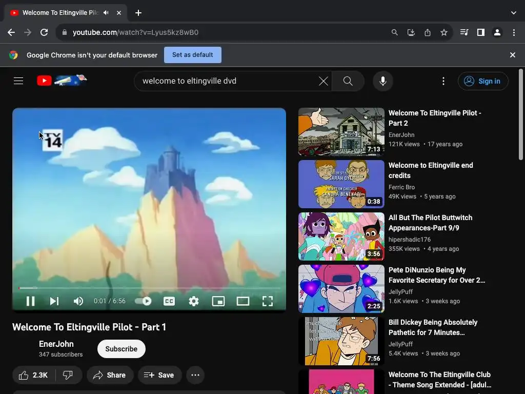Image resolution: width=525 pixels, height=394 pixels.
Task: Open a new browser tab
Action: click(x=138, y=13)
